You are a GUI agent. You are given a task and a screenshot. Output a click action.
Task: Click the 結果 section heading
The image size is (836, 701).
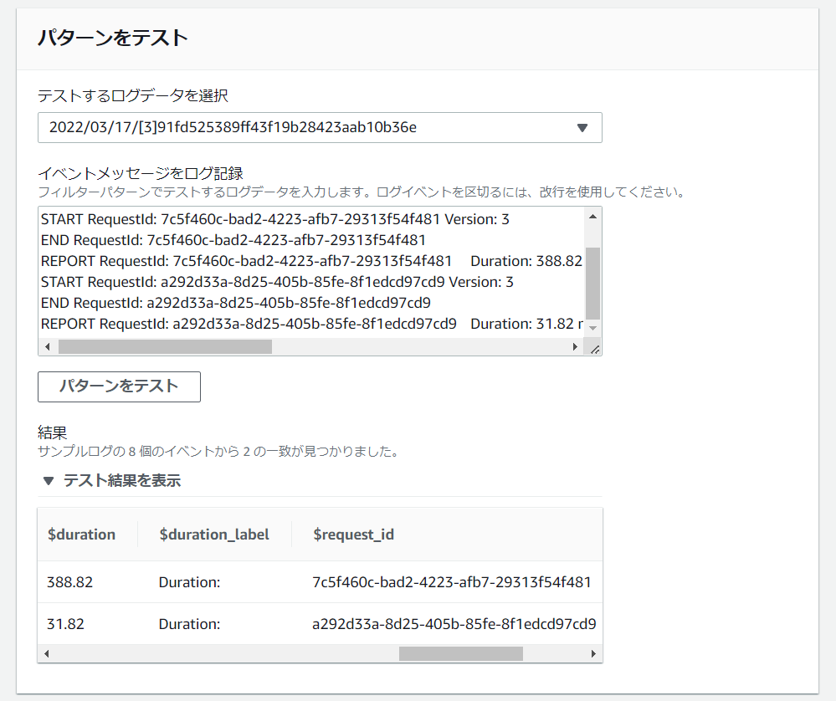point(52,432)
